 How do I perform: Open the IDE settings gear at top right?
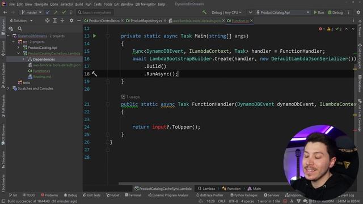pyautogui.click(x=358, y=12)
